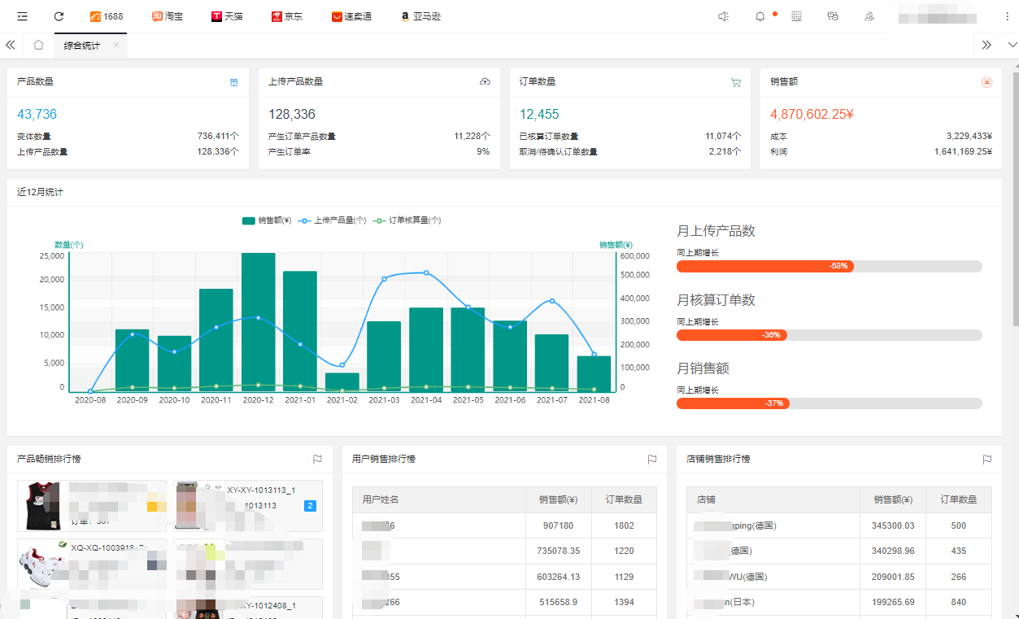Click the yen icon on 销售额 card
1019x619 pixels.
click(x=986, y=82)
